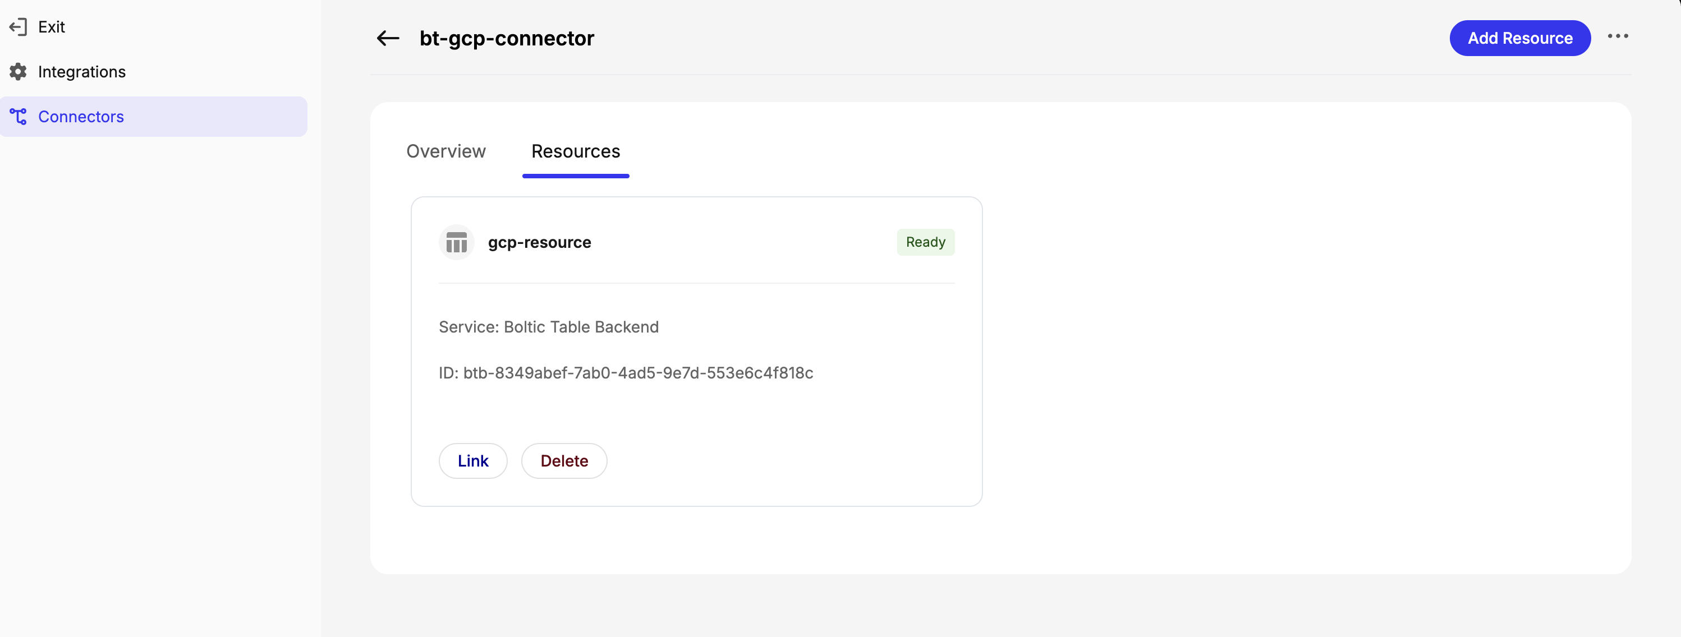Delete the gcp-resource resource

click(564, 460)
